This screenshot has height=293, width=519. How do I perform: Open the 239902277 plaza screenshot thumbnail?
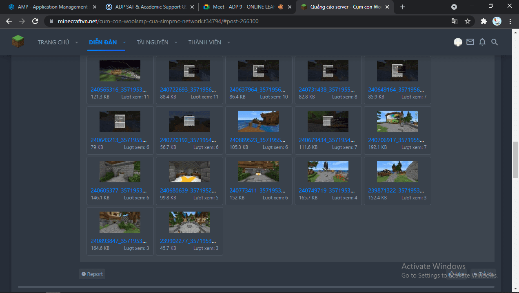coord(189,222)
